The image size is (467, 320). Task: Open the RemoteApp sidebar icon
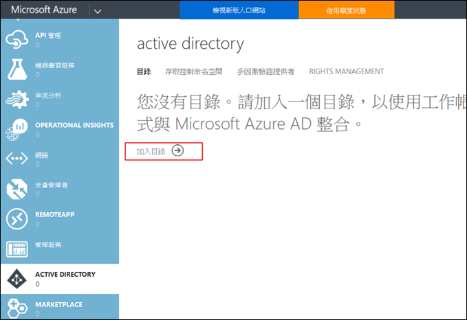coord(17,218)
